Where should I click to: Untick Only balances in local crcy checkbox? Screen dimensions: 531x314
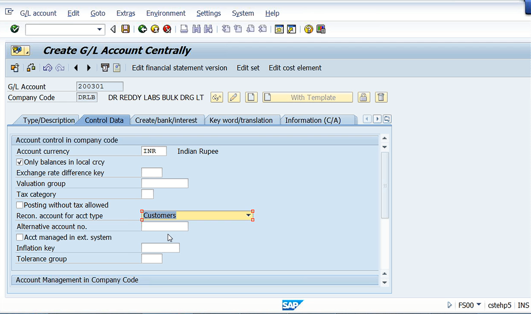click(x=19, y=162)
